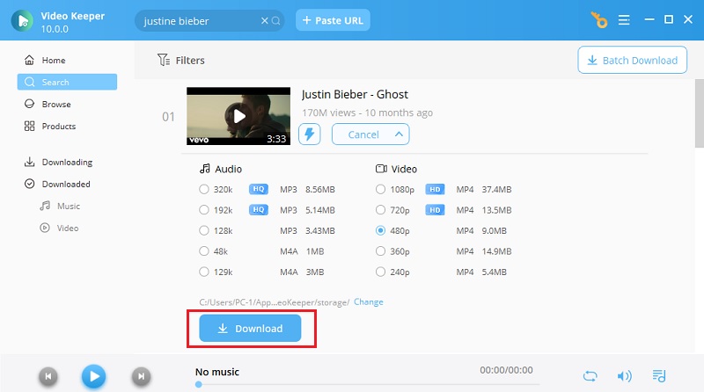This screenshot has height=392, width=704.
Task: Click the Cancel button text
Action: coord(363,134)
